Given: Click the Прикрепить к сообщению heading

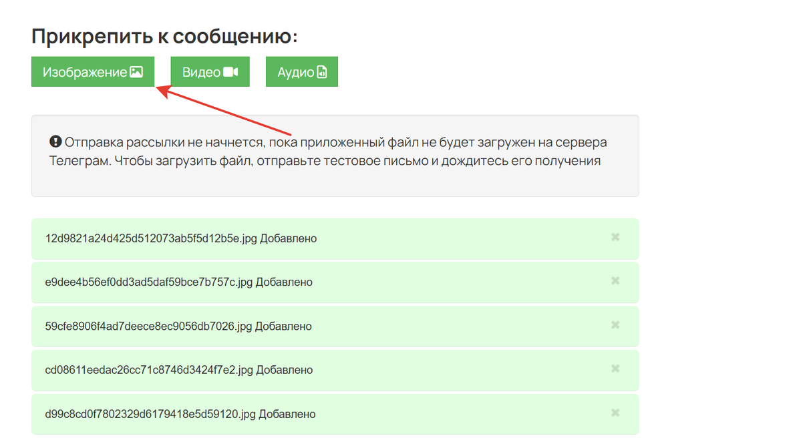Looking at the screenshot, I should 164,37.
